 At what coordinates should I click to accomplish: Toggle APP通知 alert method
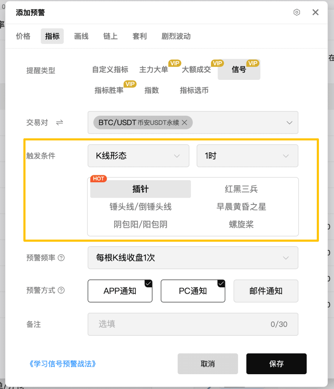tap(120, 291)
